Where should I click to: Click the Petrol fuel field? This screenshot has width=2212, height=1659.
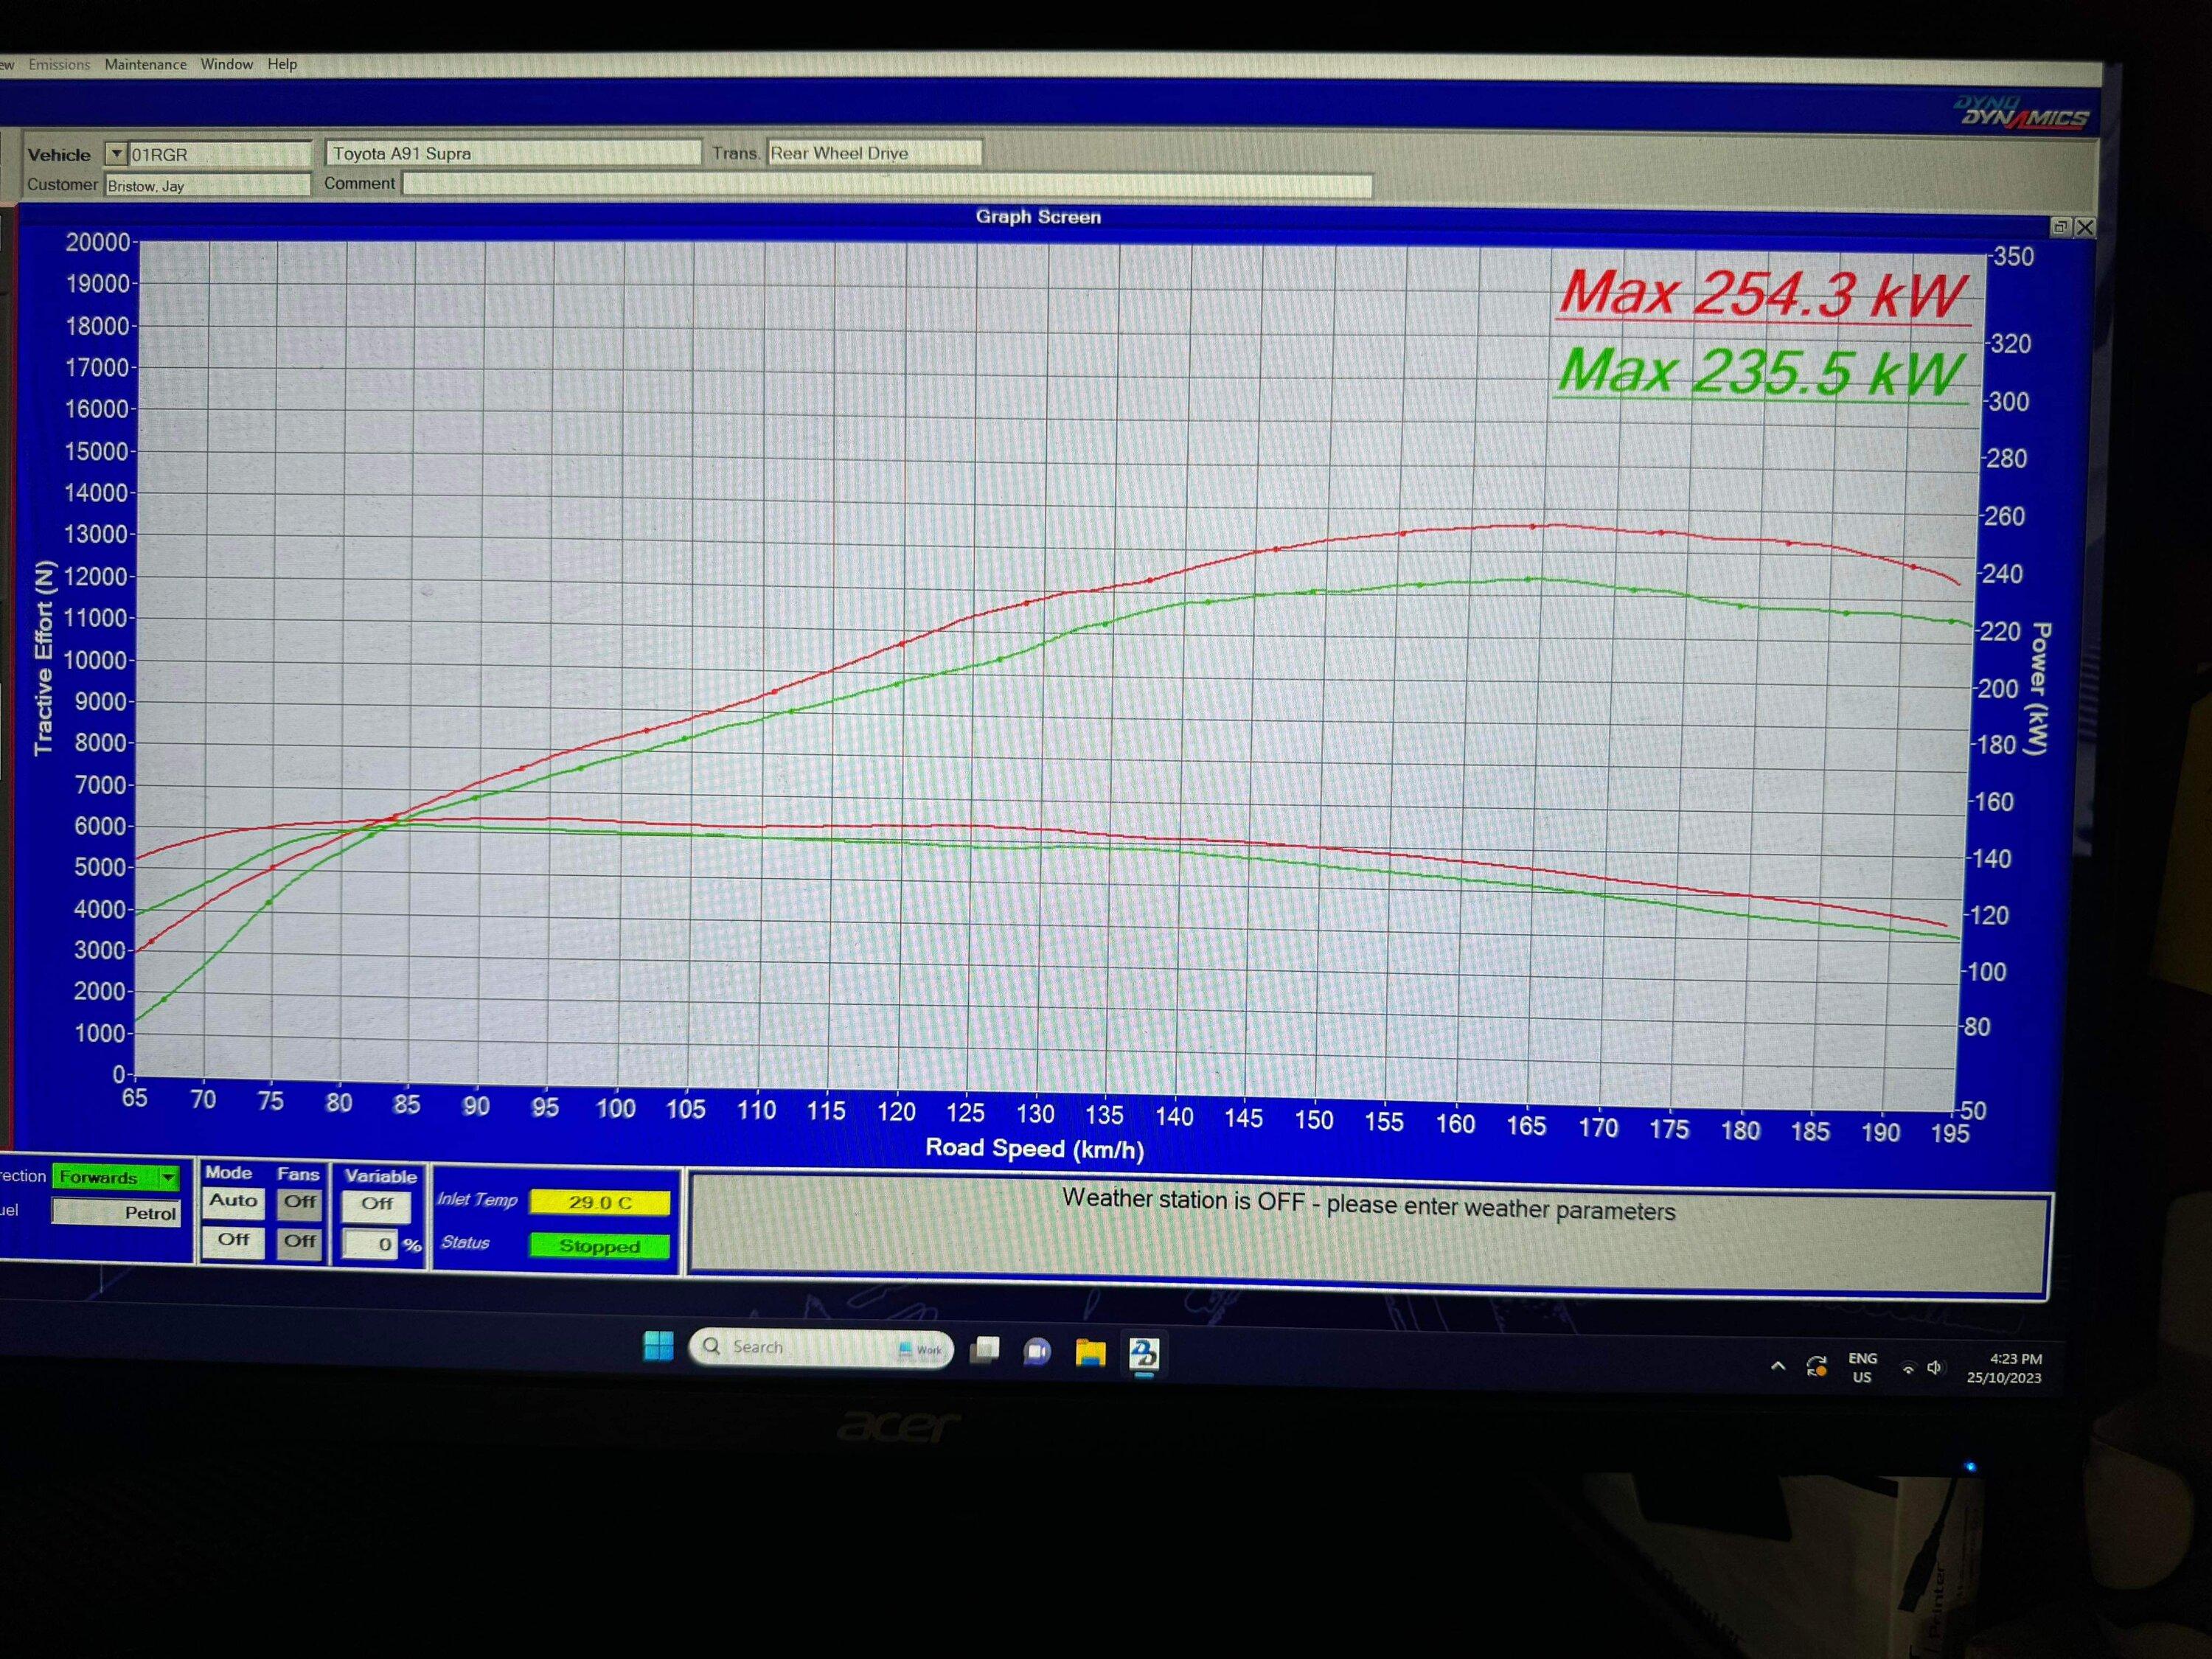click(x=116, y=1213)
